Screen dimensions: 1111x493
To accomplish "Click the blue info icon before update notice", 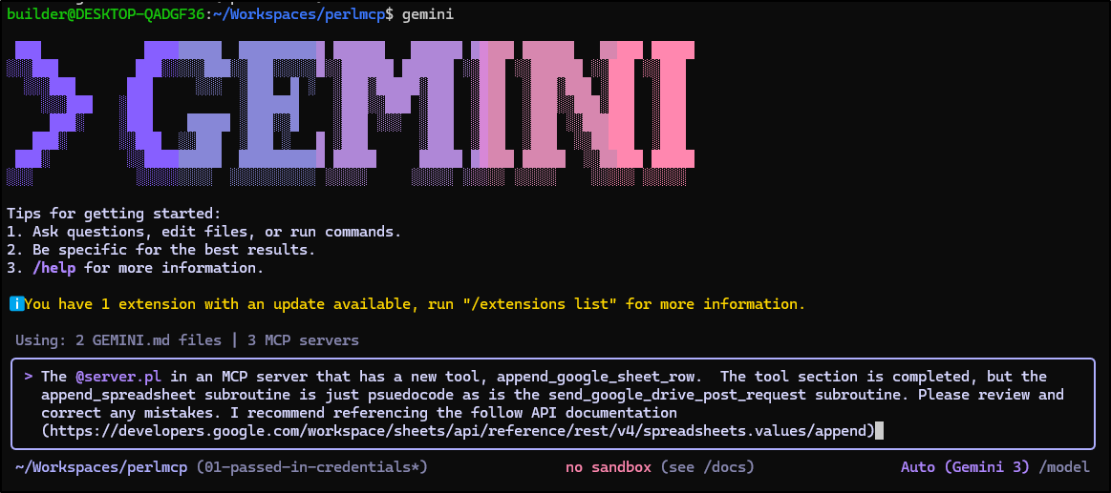I will tap(16, 304).
